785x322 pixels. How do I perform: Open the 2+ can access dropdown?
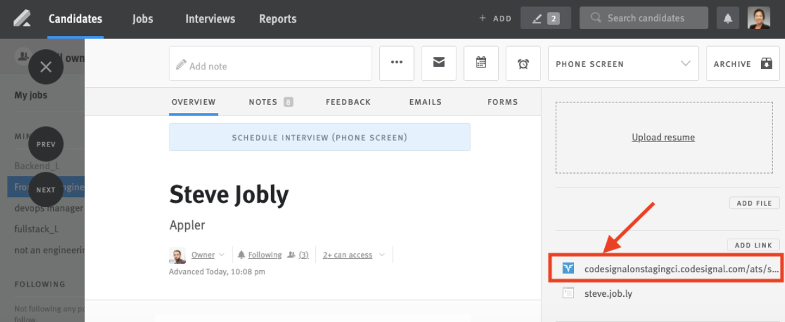click(352, 255)
